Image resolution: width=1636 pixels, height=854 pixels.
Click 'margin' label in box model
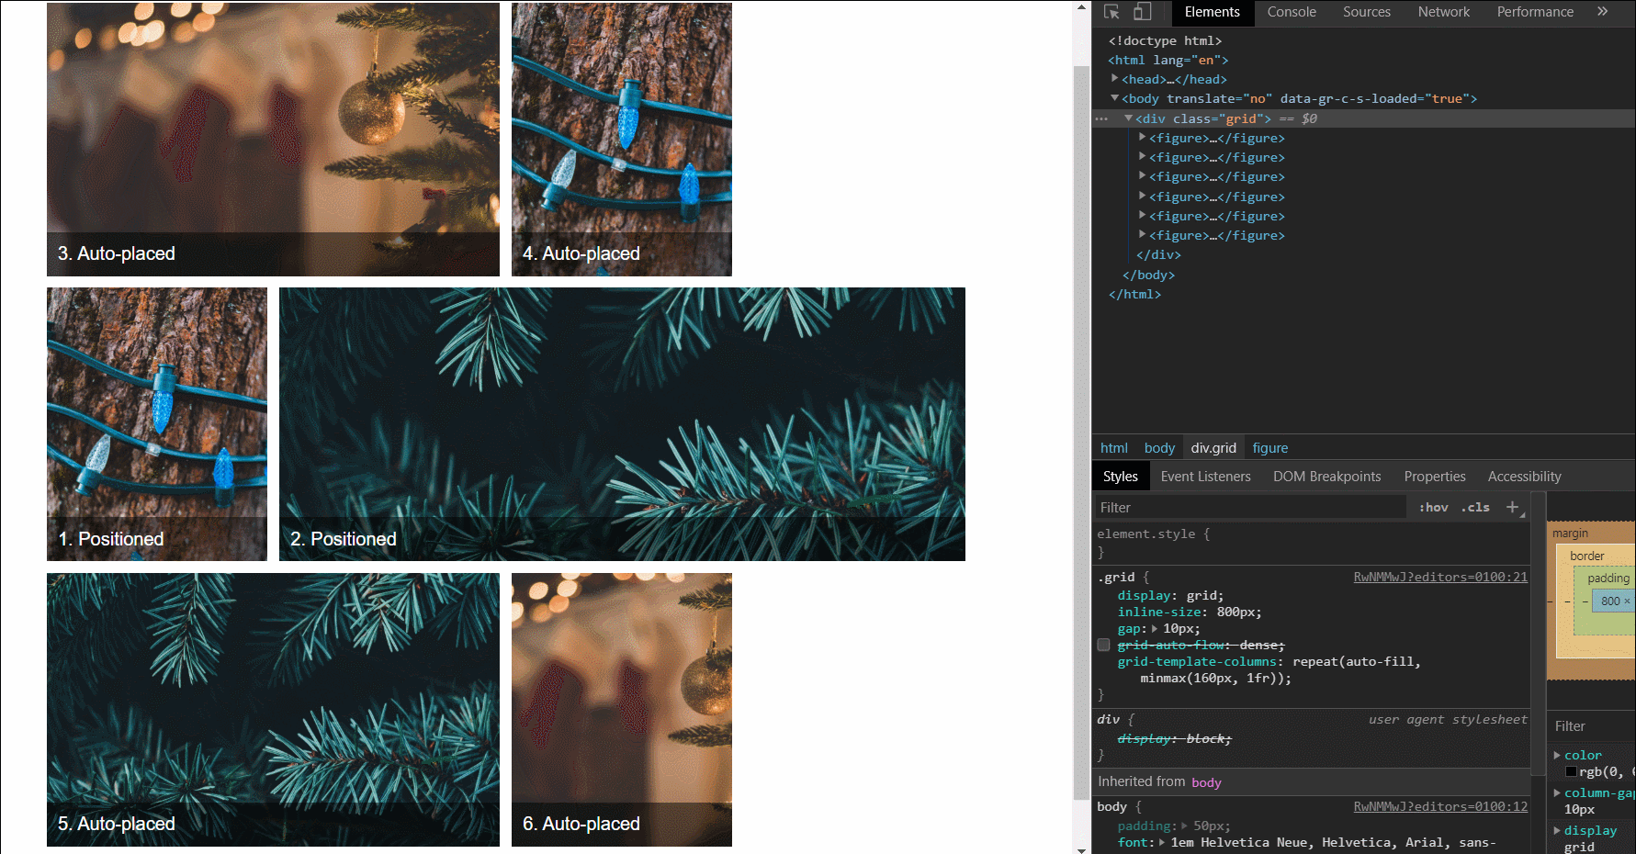point(1570,534)
